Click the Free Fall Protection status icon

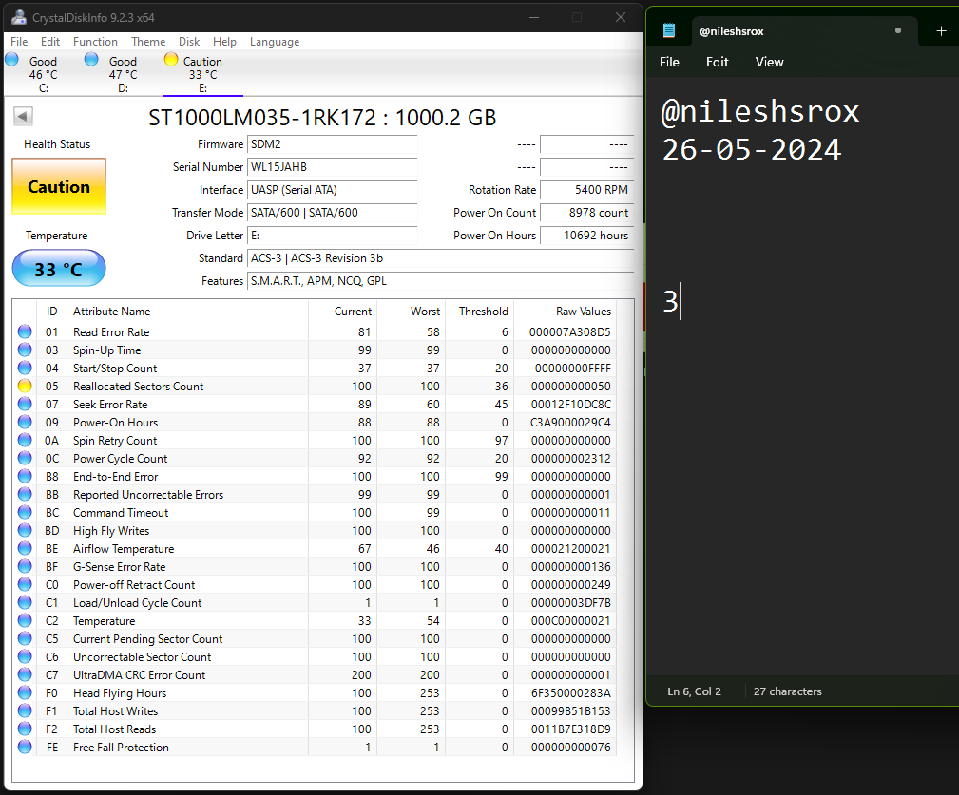coord(25,748)
